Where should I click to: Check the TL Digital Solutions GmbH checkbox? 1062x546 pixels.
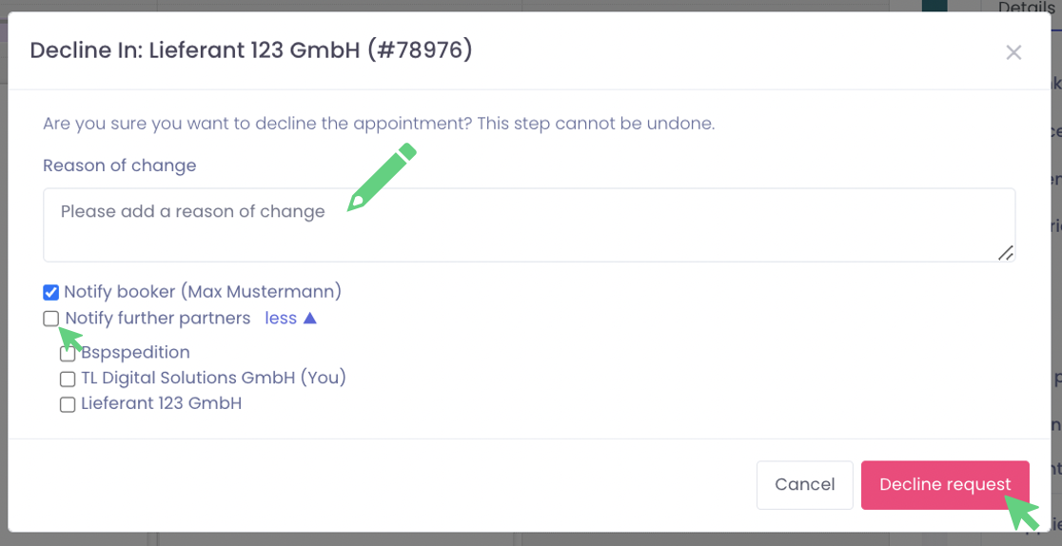coord(68,379)
